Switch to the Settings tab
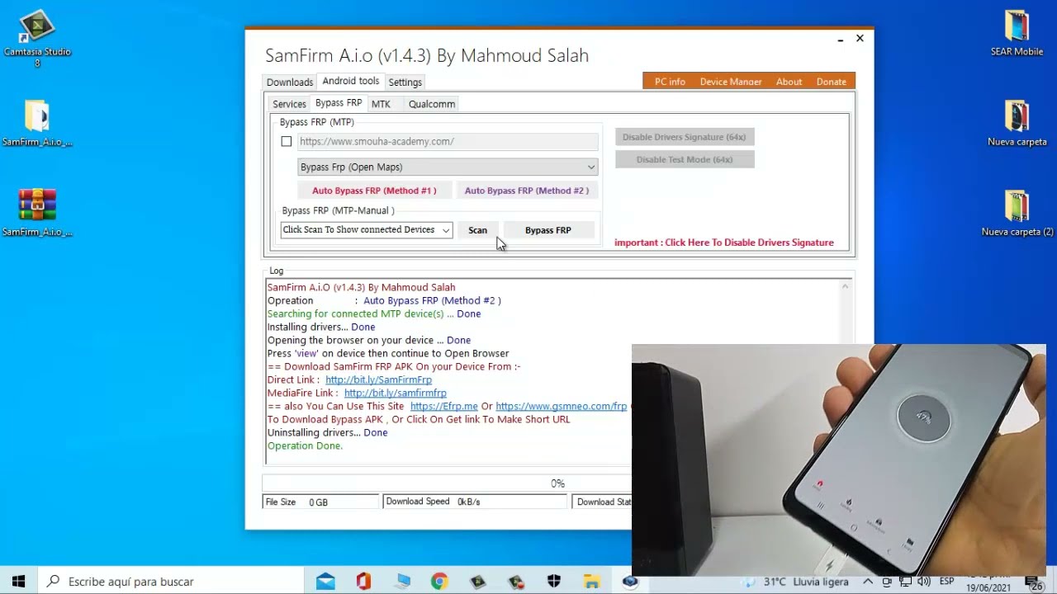 405,82
